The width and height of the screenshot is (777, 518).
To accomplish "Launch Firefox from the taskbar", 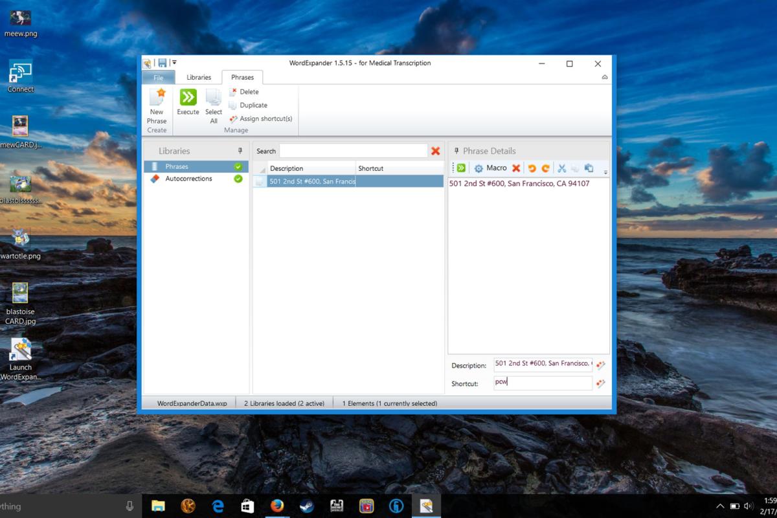I will (x=277, y=506).
